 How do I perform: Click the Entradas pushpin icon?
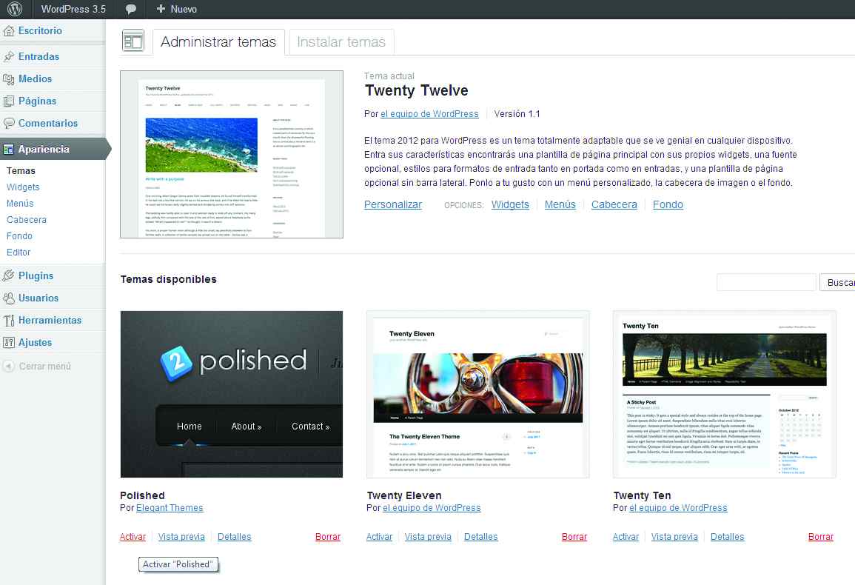[9, 57]
